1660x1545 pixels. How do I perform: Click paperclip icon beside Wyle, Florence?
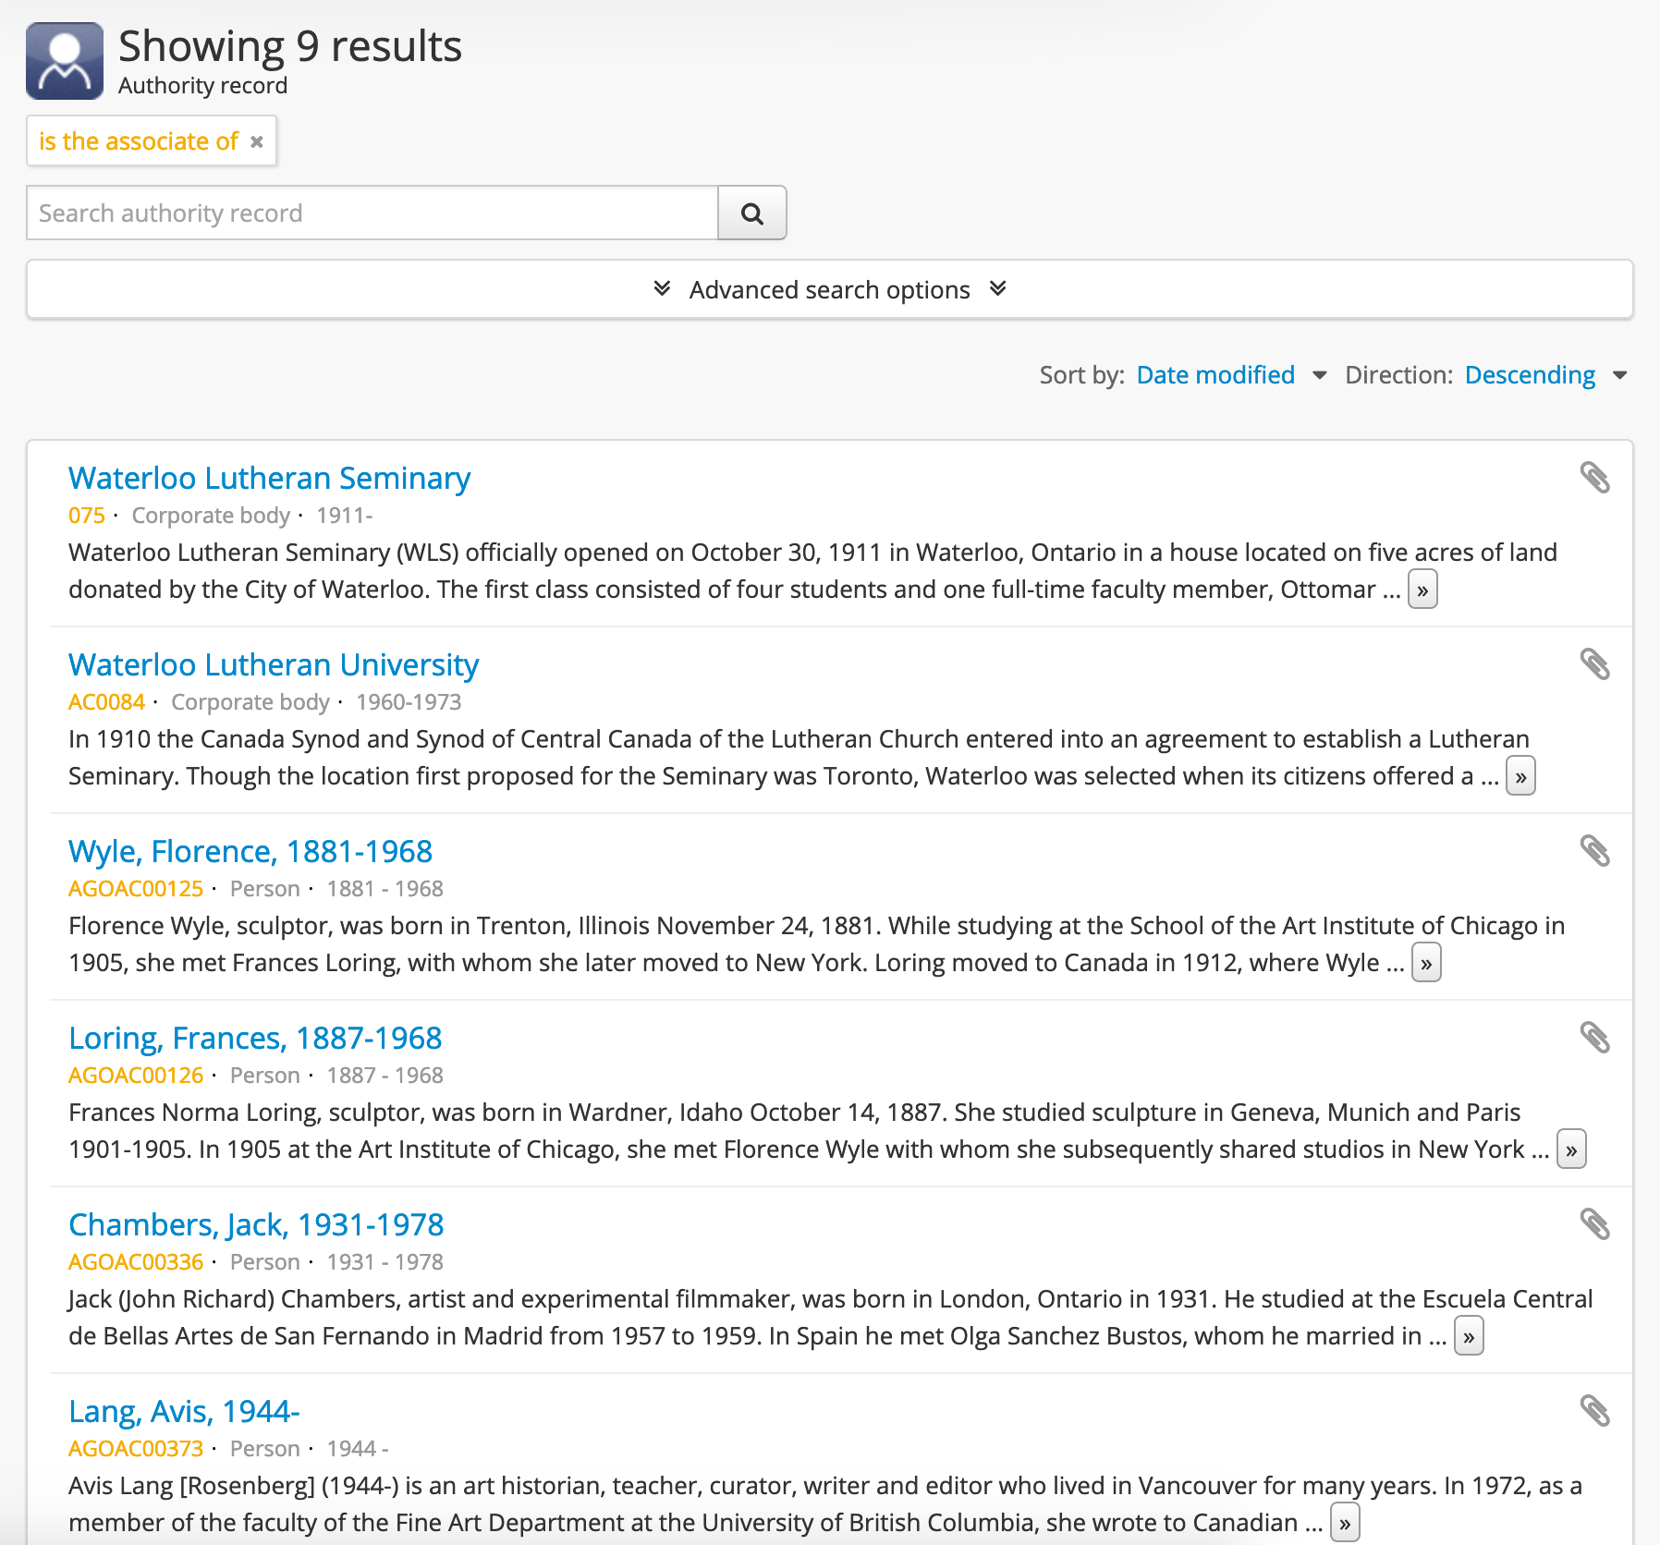point(1594,851)
